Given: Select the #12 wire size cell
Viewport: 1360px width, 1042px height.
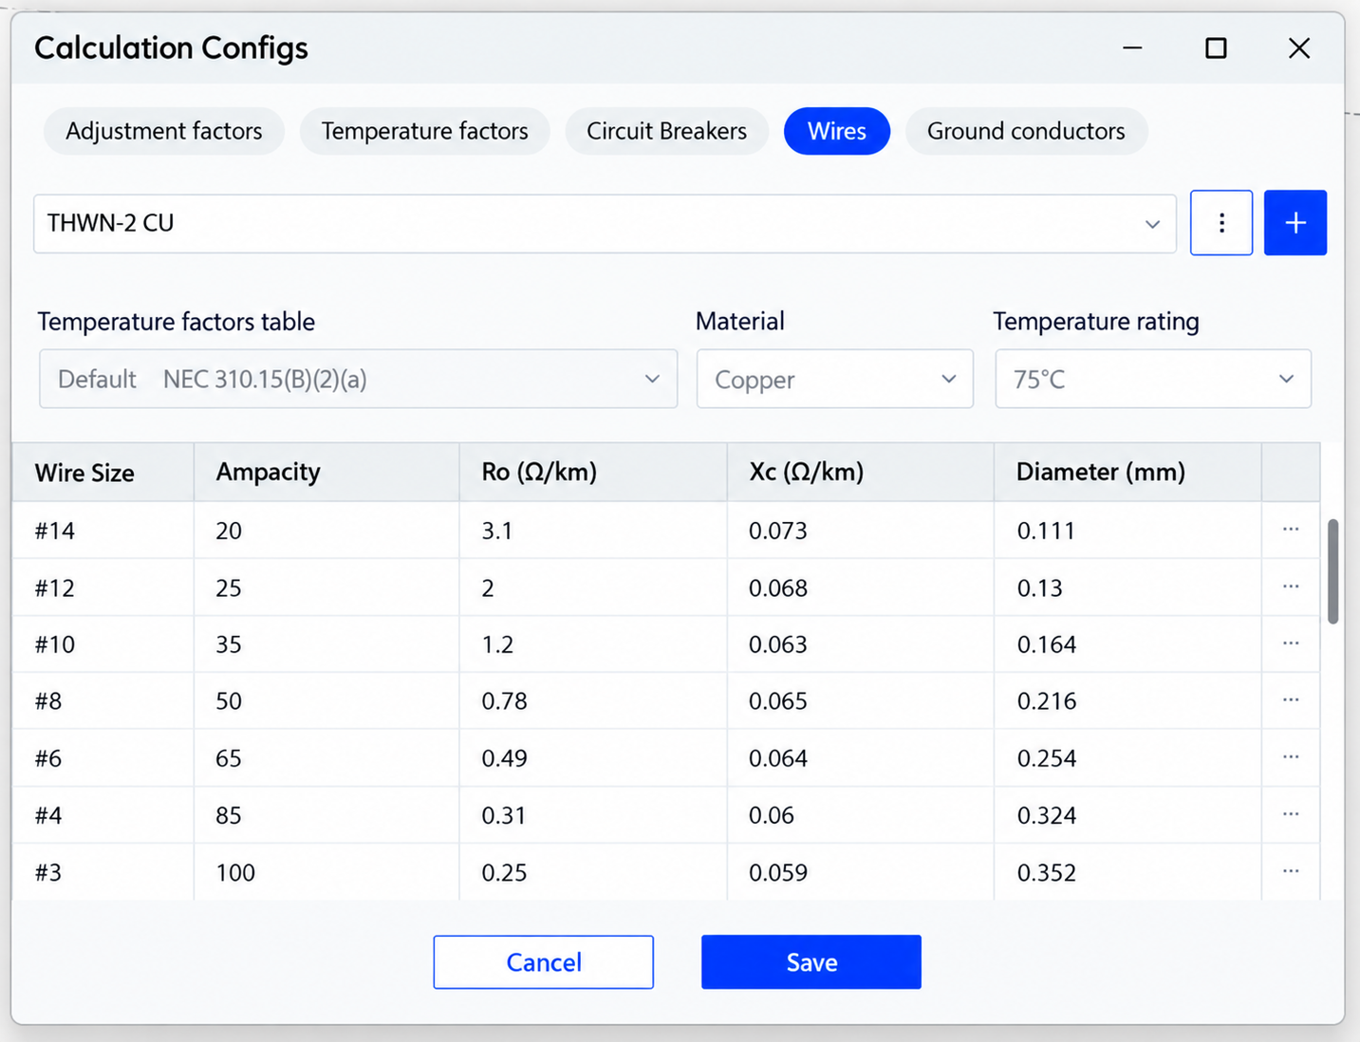Looking at the screenshot, I should click(103, 587).
